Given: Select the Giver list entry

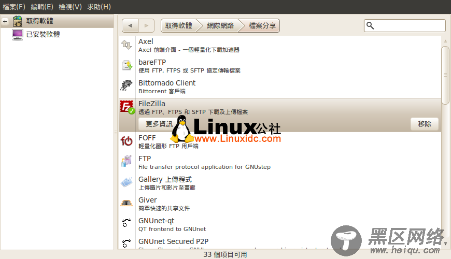Looking at the screenshot, I should pyautogui.click(x=280, y=204).
